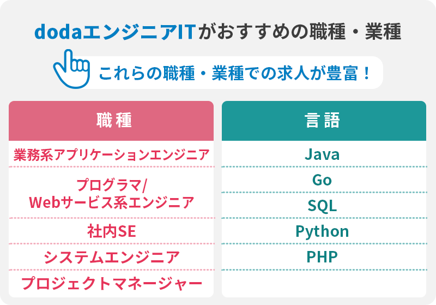Select SQL in the language column
This screenshot has width=436, height=305.
point(324,205)
